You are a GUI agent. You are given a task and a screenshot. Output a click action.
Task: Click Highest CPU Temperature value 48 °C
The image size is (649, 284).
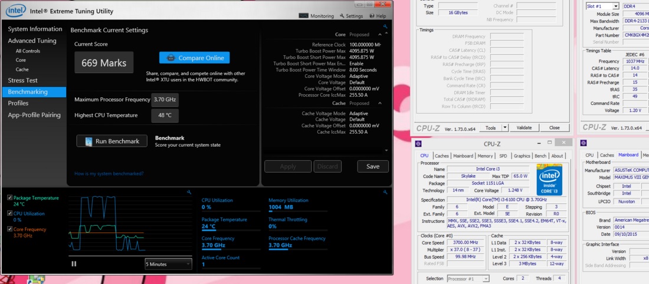(x=165, y=115)
